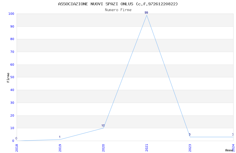Screen dimensions: 236x153
Task: Click the y-axis tick label below 20
Action: coord(12,128)
